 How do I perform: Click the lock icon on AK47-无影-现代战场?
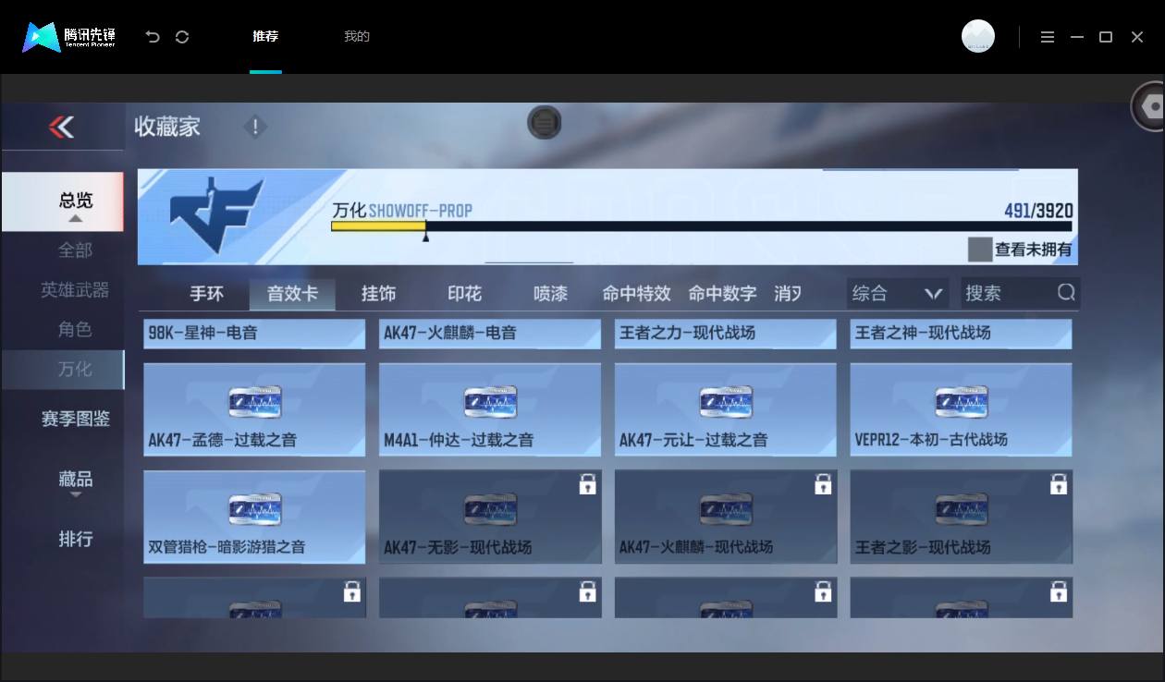point(587,483)
